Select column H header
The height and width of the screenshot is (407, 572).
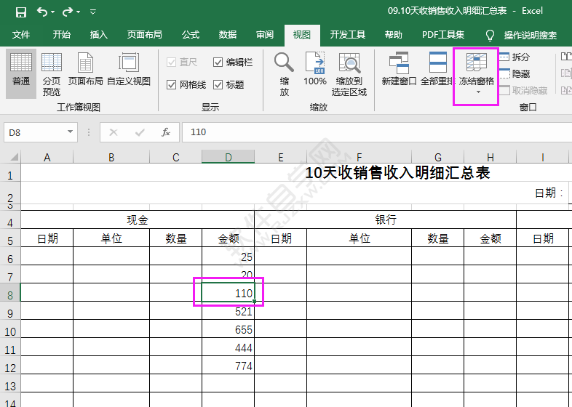point(490,158)
